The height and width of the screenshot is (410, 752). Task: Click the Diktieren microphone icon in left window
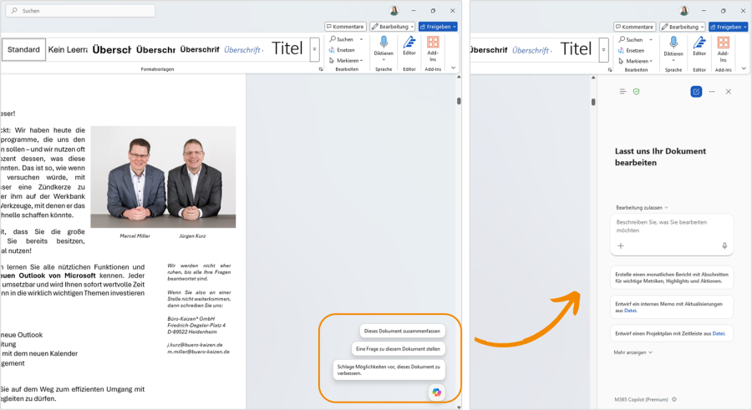(x=384, y=43)
